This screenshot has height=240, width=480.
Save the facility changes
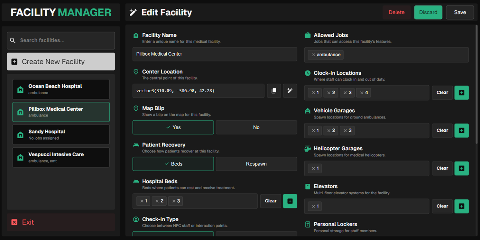[460, 12]
